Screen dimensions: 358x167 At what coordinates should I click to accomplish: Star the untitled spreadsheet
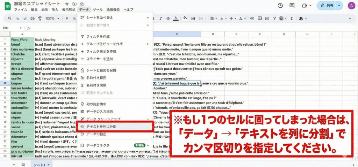pos(67,3)
